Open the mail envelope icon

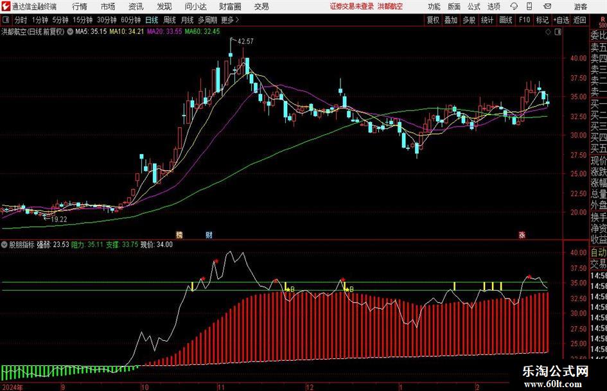547,6
